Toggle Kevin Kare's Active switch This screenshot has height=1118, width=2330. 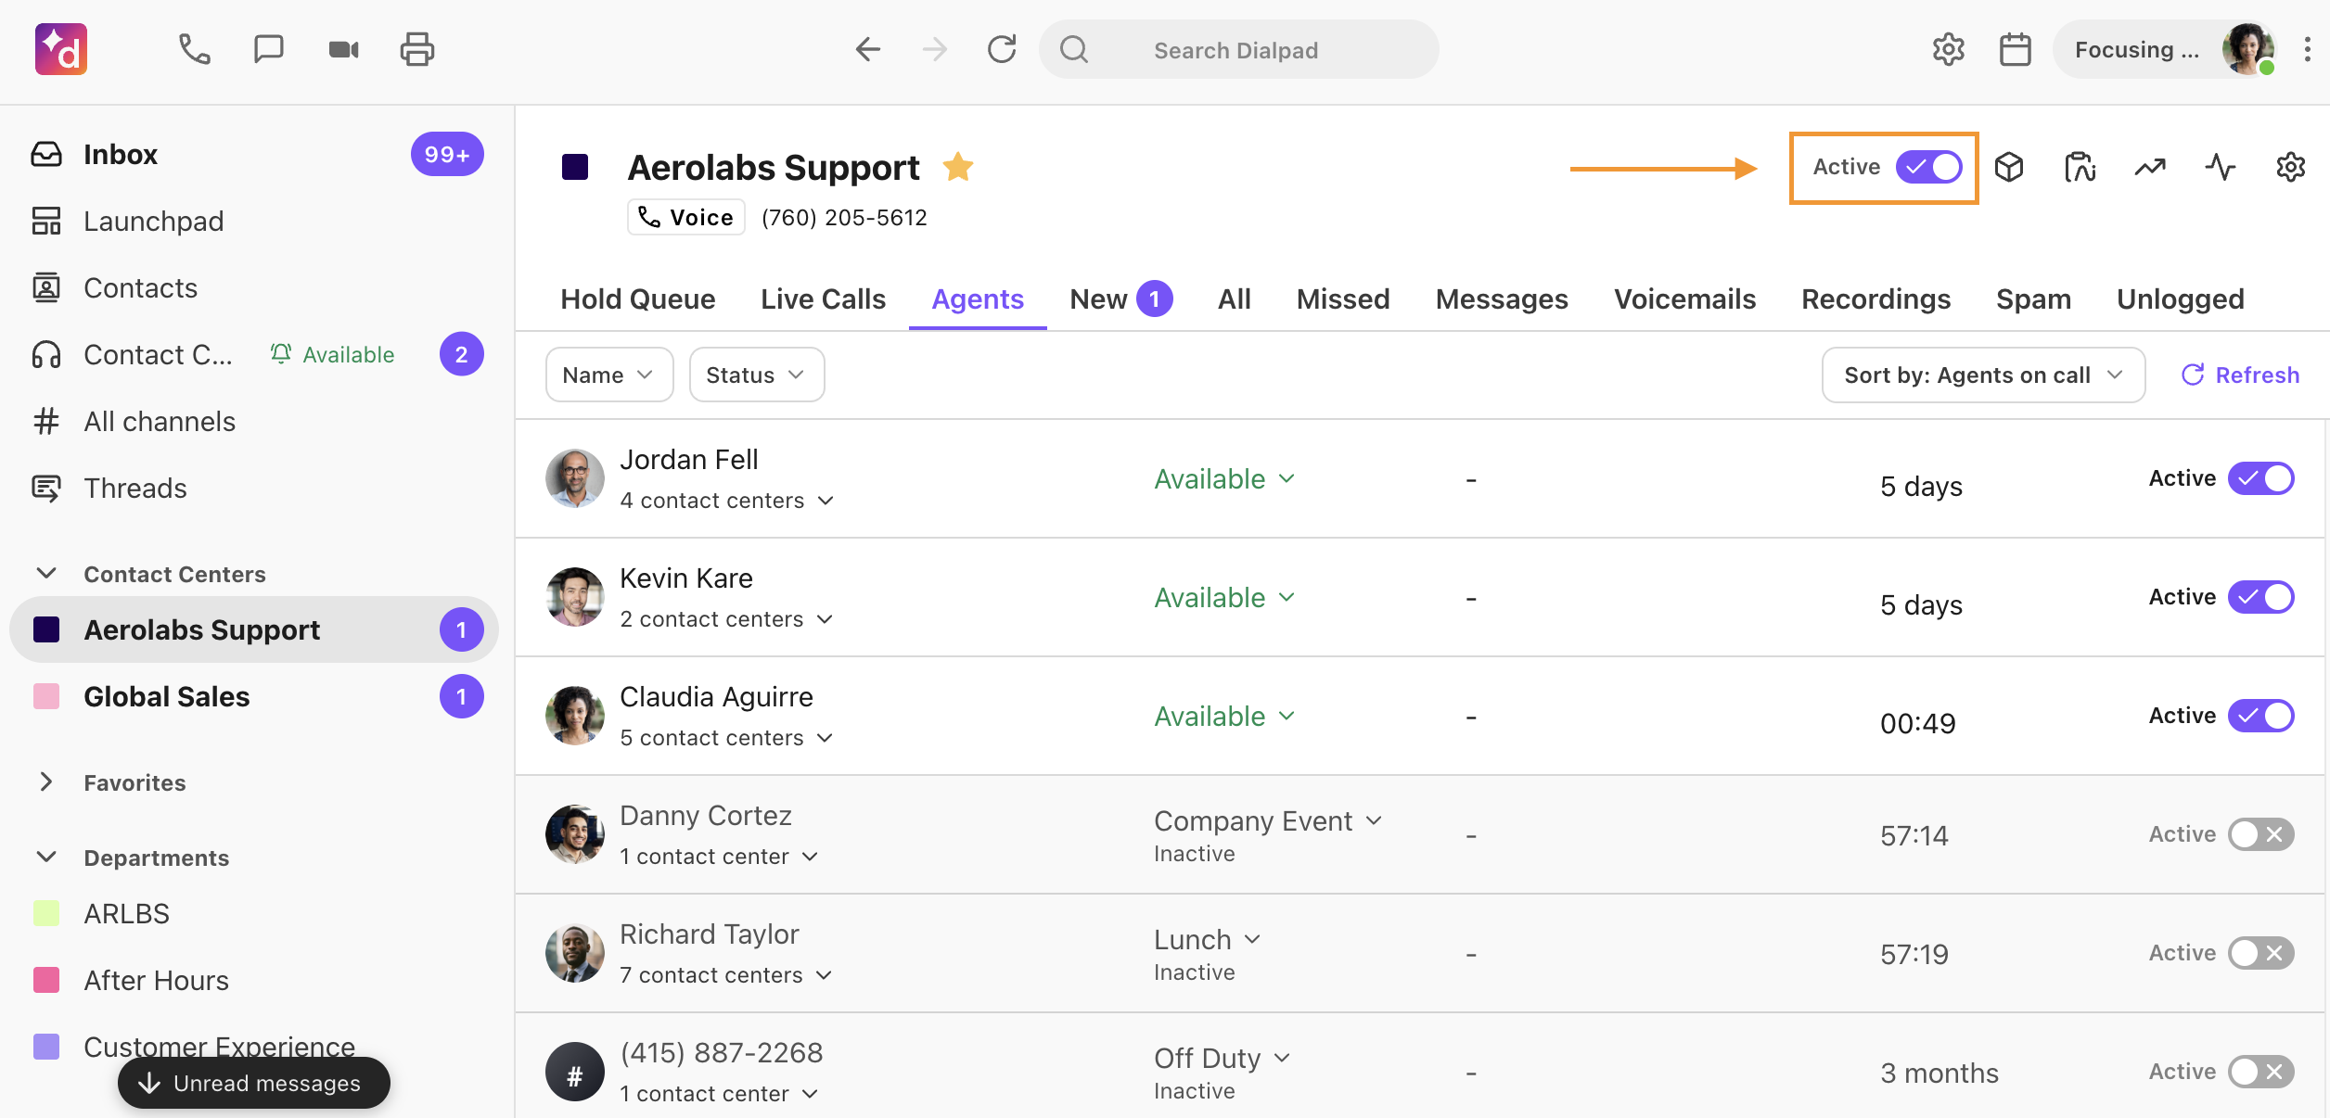[2261, 597]
